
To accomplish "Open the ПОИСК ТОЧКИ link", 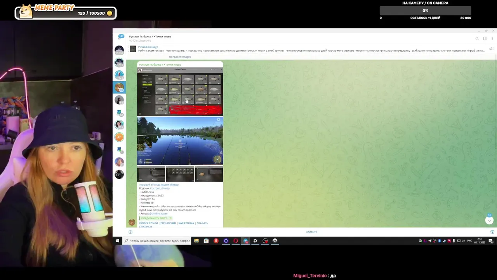I will coord(148,223).
